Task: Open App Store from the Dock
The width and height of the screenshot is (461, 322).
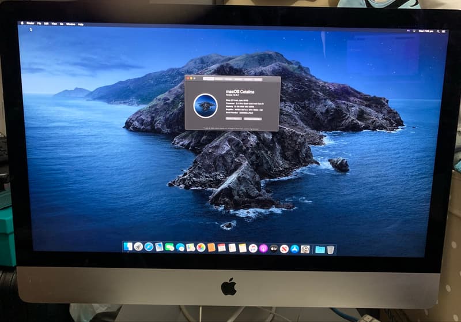Action: coord(294,249)
